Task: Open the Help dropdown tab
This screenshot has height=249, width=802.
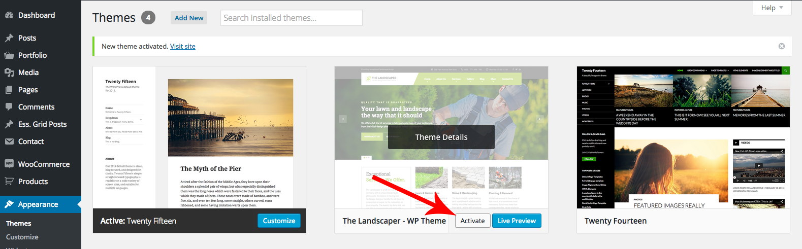Action: click(772, 8)
